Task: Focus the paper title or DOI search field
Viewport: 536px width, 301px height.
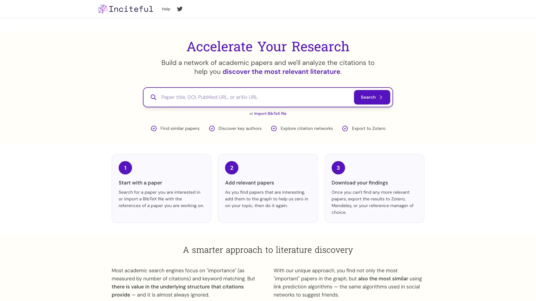Action: pos(255,97)
